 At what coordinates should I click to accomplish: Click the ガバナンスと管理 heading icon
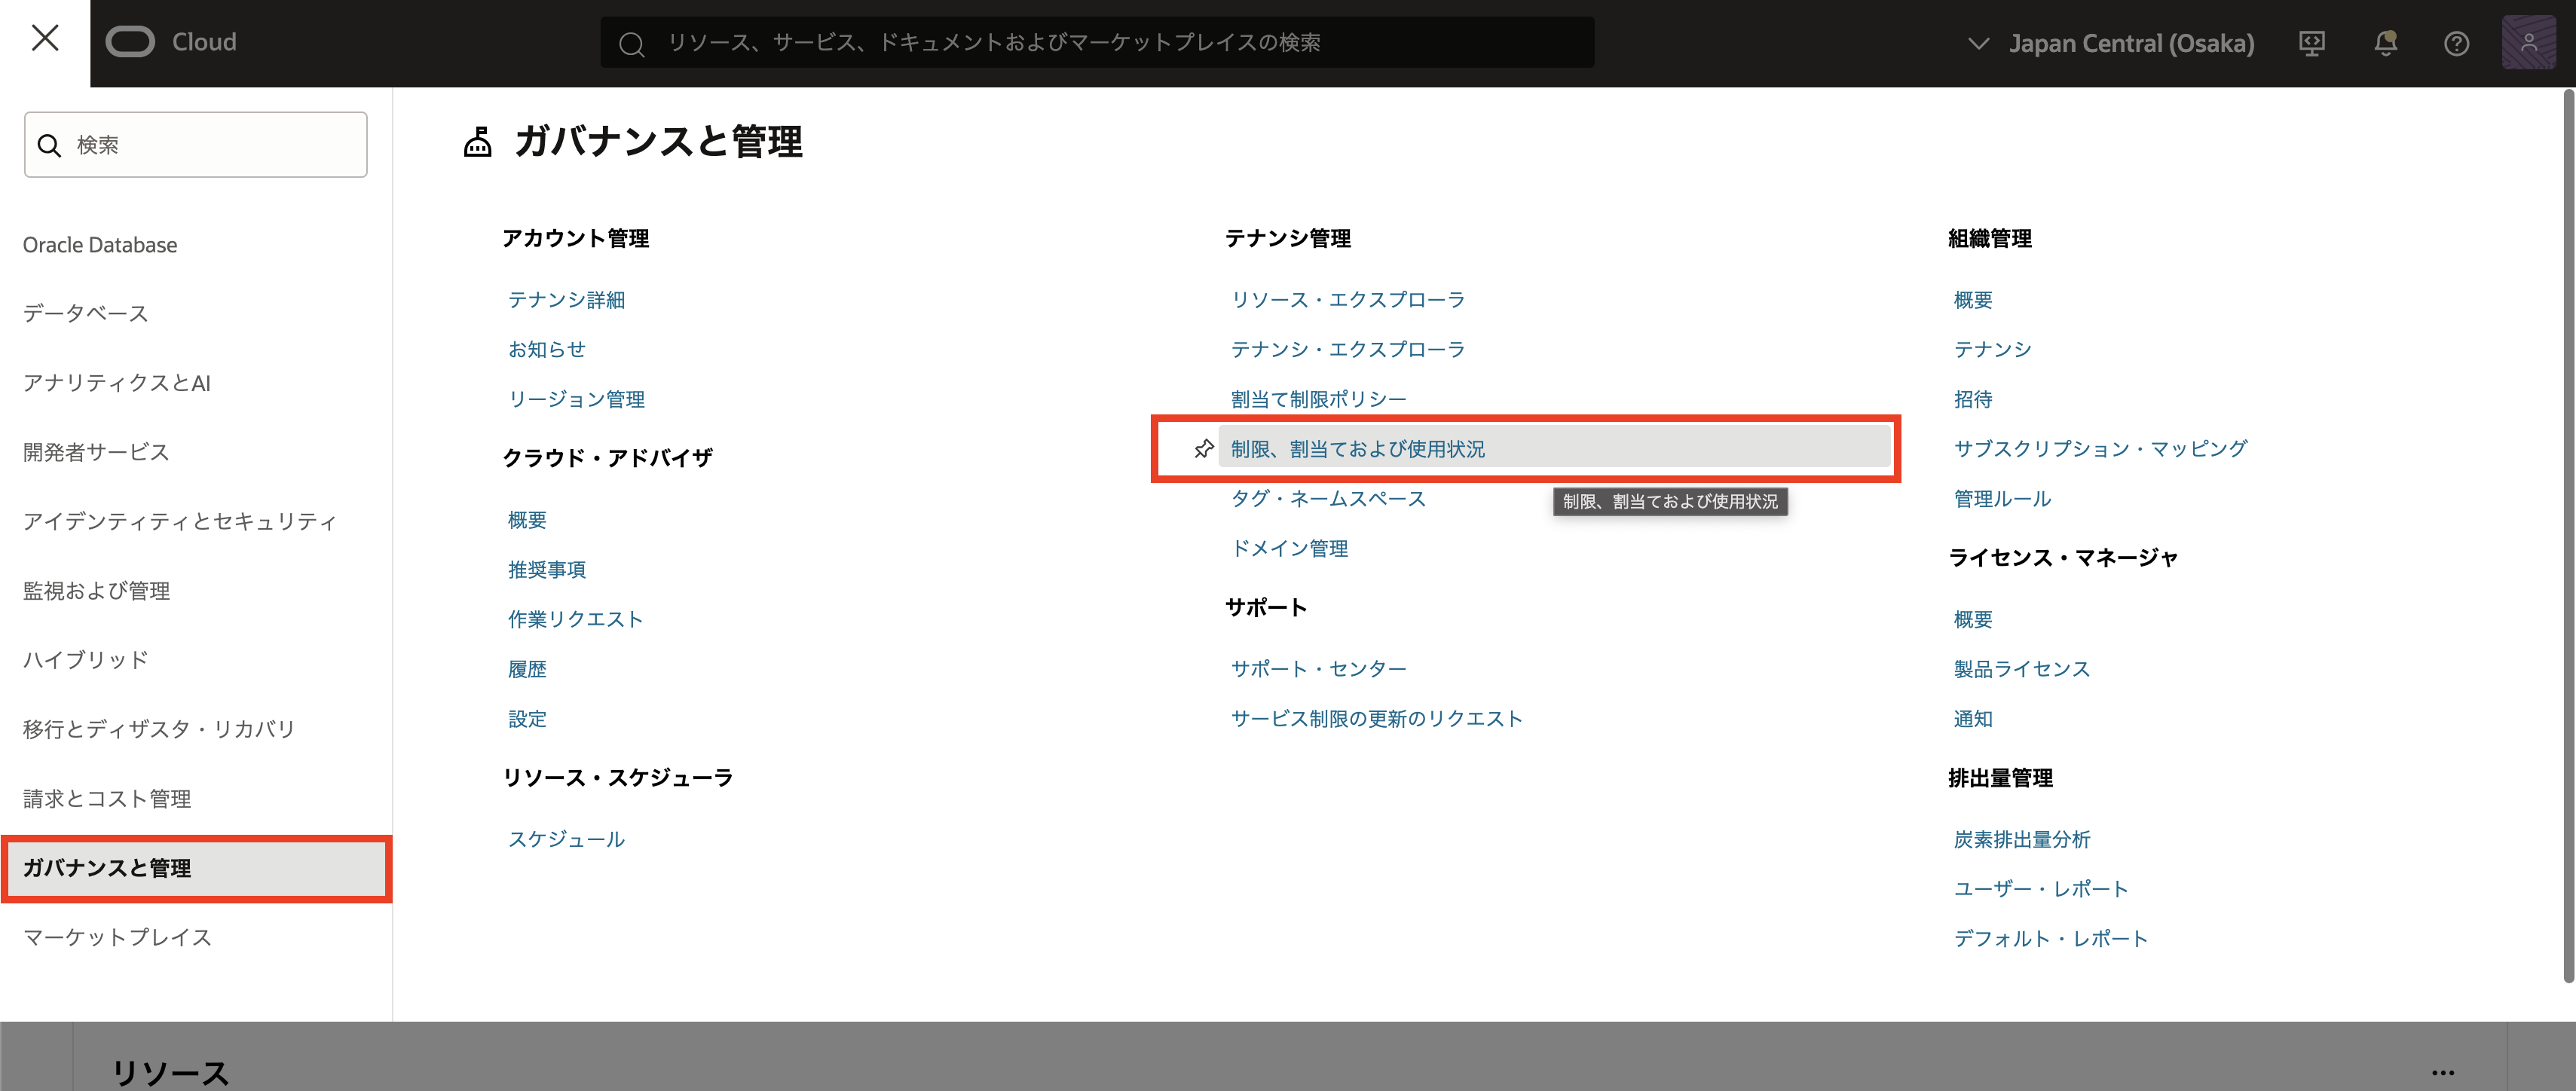tap(478, 142)
